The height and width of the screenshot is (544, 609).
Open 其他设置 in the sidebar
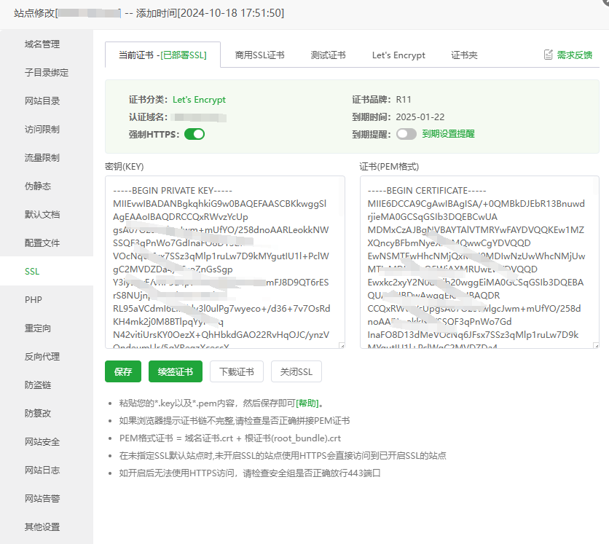(42, 527)
